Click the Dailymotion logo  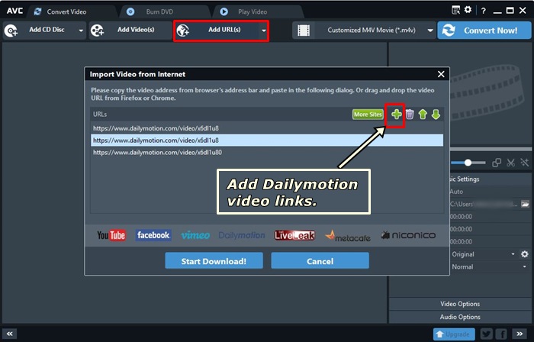242,235
